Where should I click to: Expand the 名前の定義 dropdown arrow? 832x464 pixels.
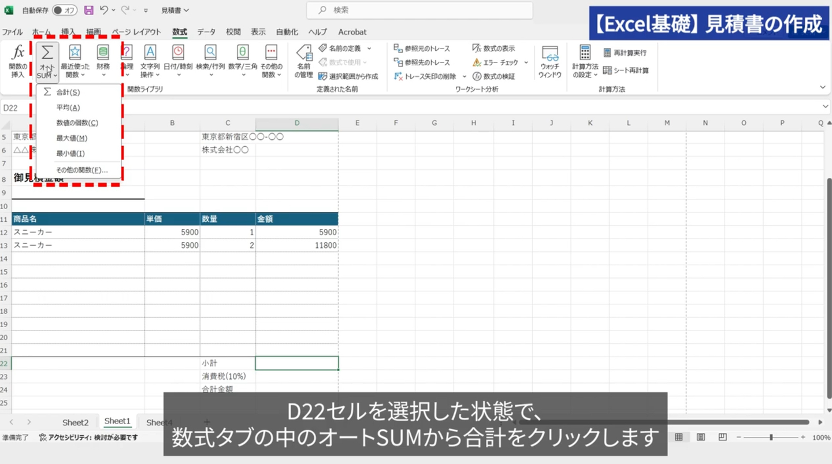coord(369,49)
